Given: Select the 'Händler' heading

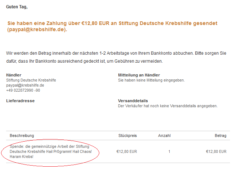Looking at the screenshot, I should click(14, 75).
